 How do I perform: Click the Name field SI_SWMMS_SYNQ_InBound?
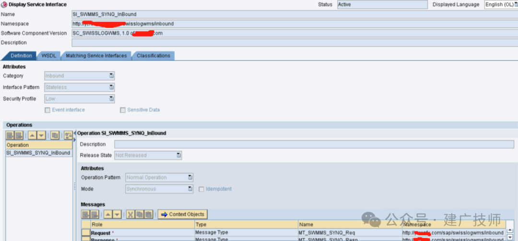click(x=294, y=14)
